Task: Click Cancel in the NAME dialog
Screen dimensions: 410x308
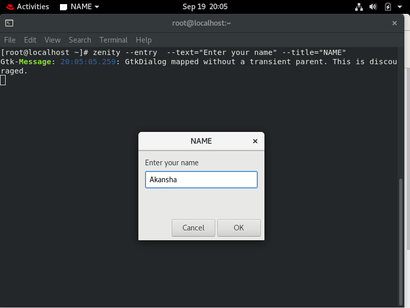Action: pos(193,227)
